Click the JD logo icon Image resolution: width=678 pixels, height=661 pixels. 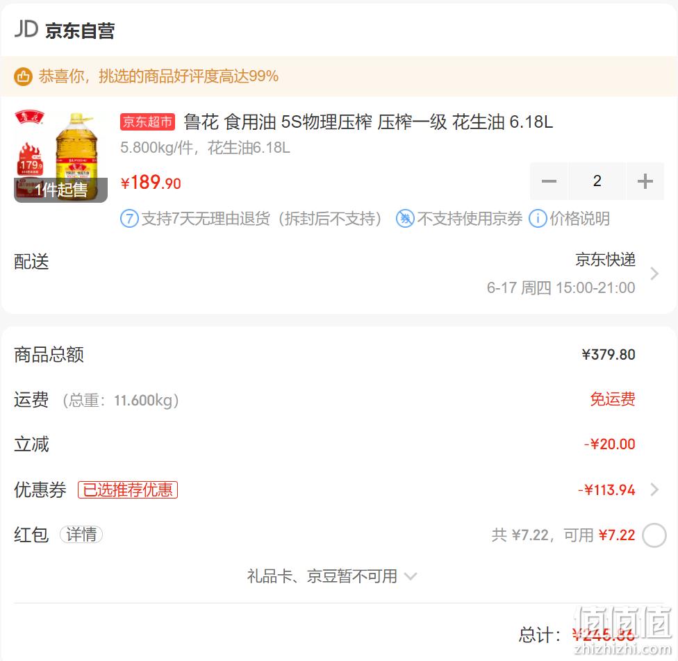[x=26, y=29]
